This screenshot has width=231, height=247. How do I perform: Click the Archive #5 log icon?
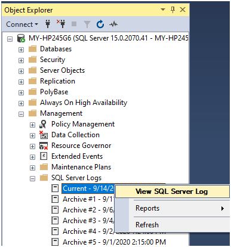tap(55, 242)
